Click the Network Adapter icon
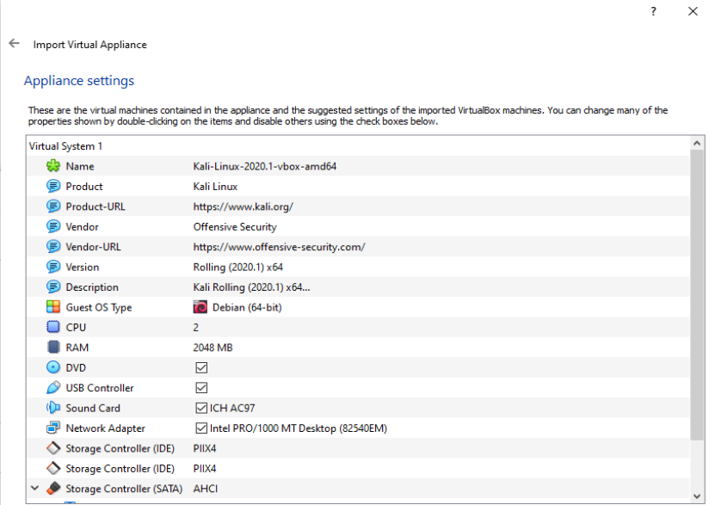 point(53,428)
